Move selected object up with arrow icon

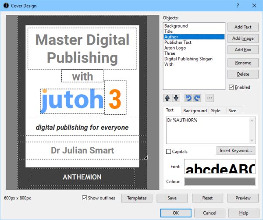click(x=167, y=98)
